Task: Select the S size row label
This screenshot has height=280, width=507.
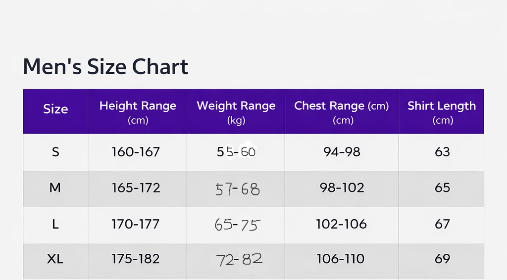Action: coord(55,152)
